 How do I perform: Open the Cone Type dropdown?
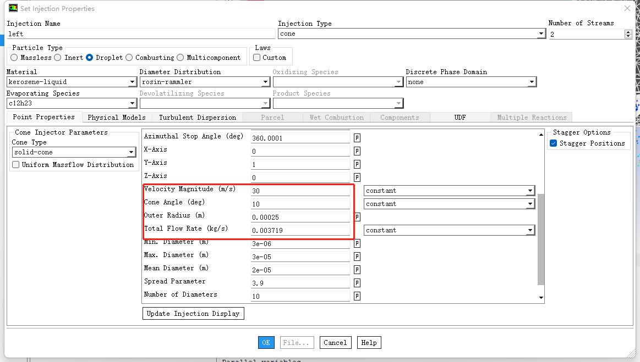pos(131,153)
